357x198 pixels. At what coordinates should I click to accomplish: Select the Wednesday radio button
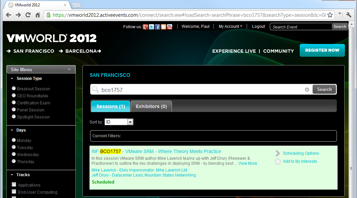(x=14, y=154)
